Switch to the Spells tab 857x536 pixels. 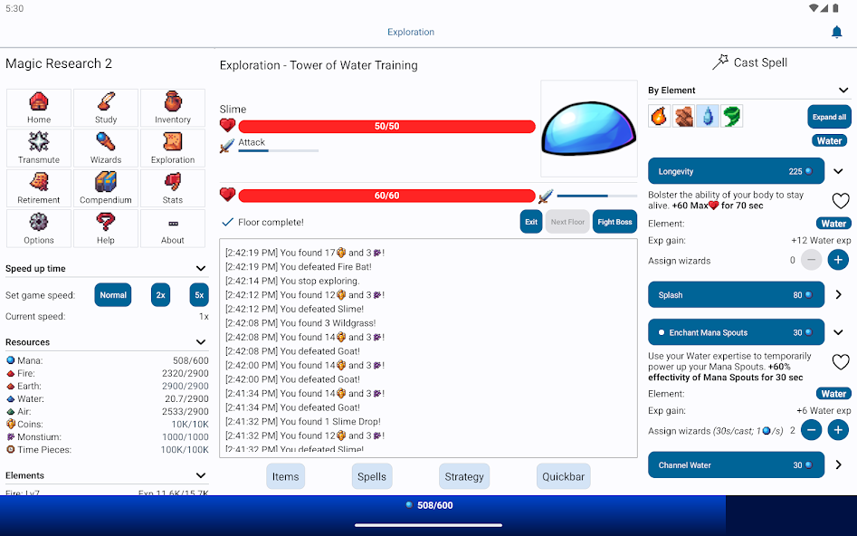click(x=371, y=476)
